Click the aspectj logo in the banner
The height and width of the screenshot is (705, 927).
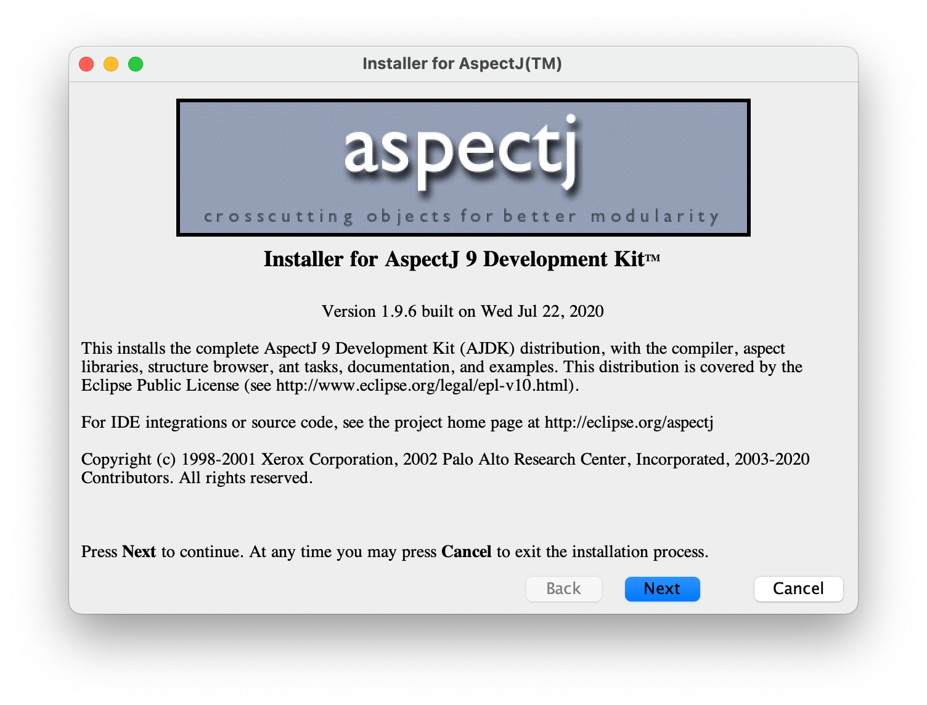pyautogui.click(x=462, y=153)
